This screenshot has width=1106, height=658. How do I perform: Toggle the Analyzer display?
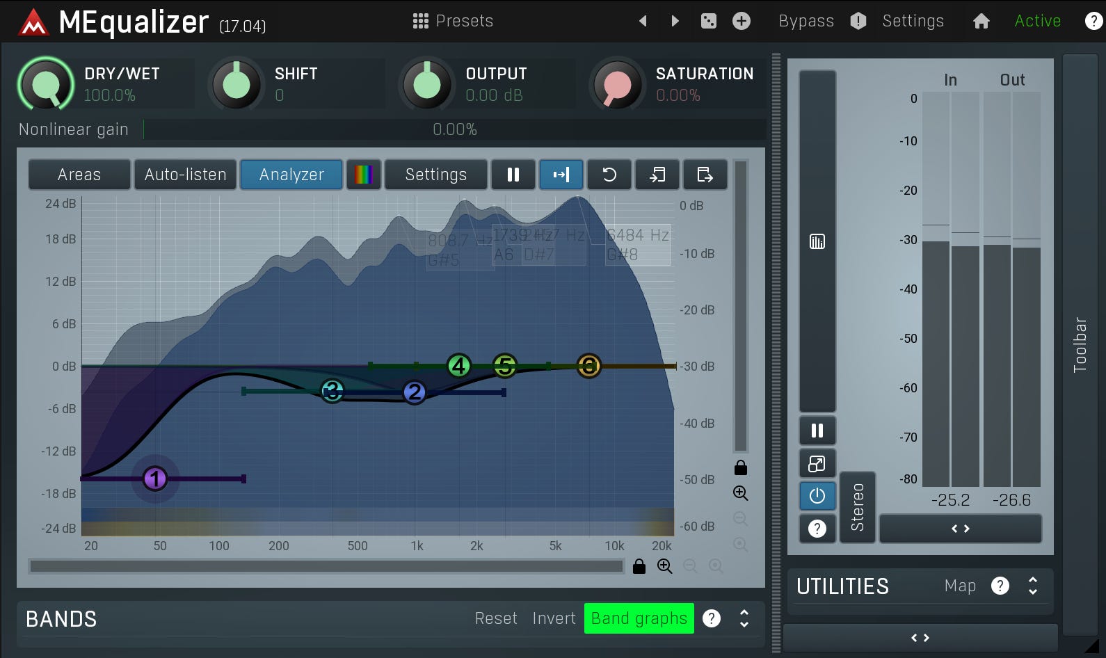tap(291, 175)
